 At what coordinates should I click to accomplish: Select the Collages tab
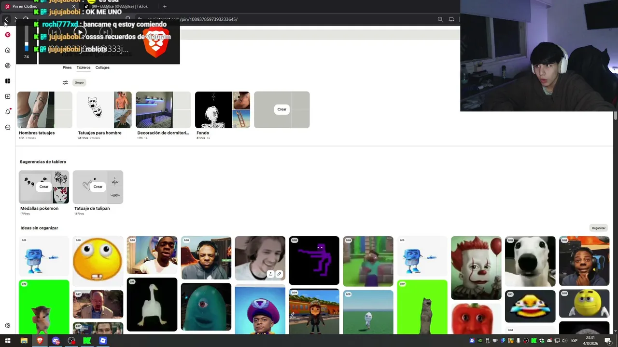(x=102, y=67)
